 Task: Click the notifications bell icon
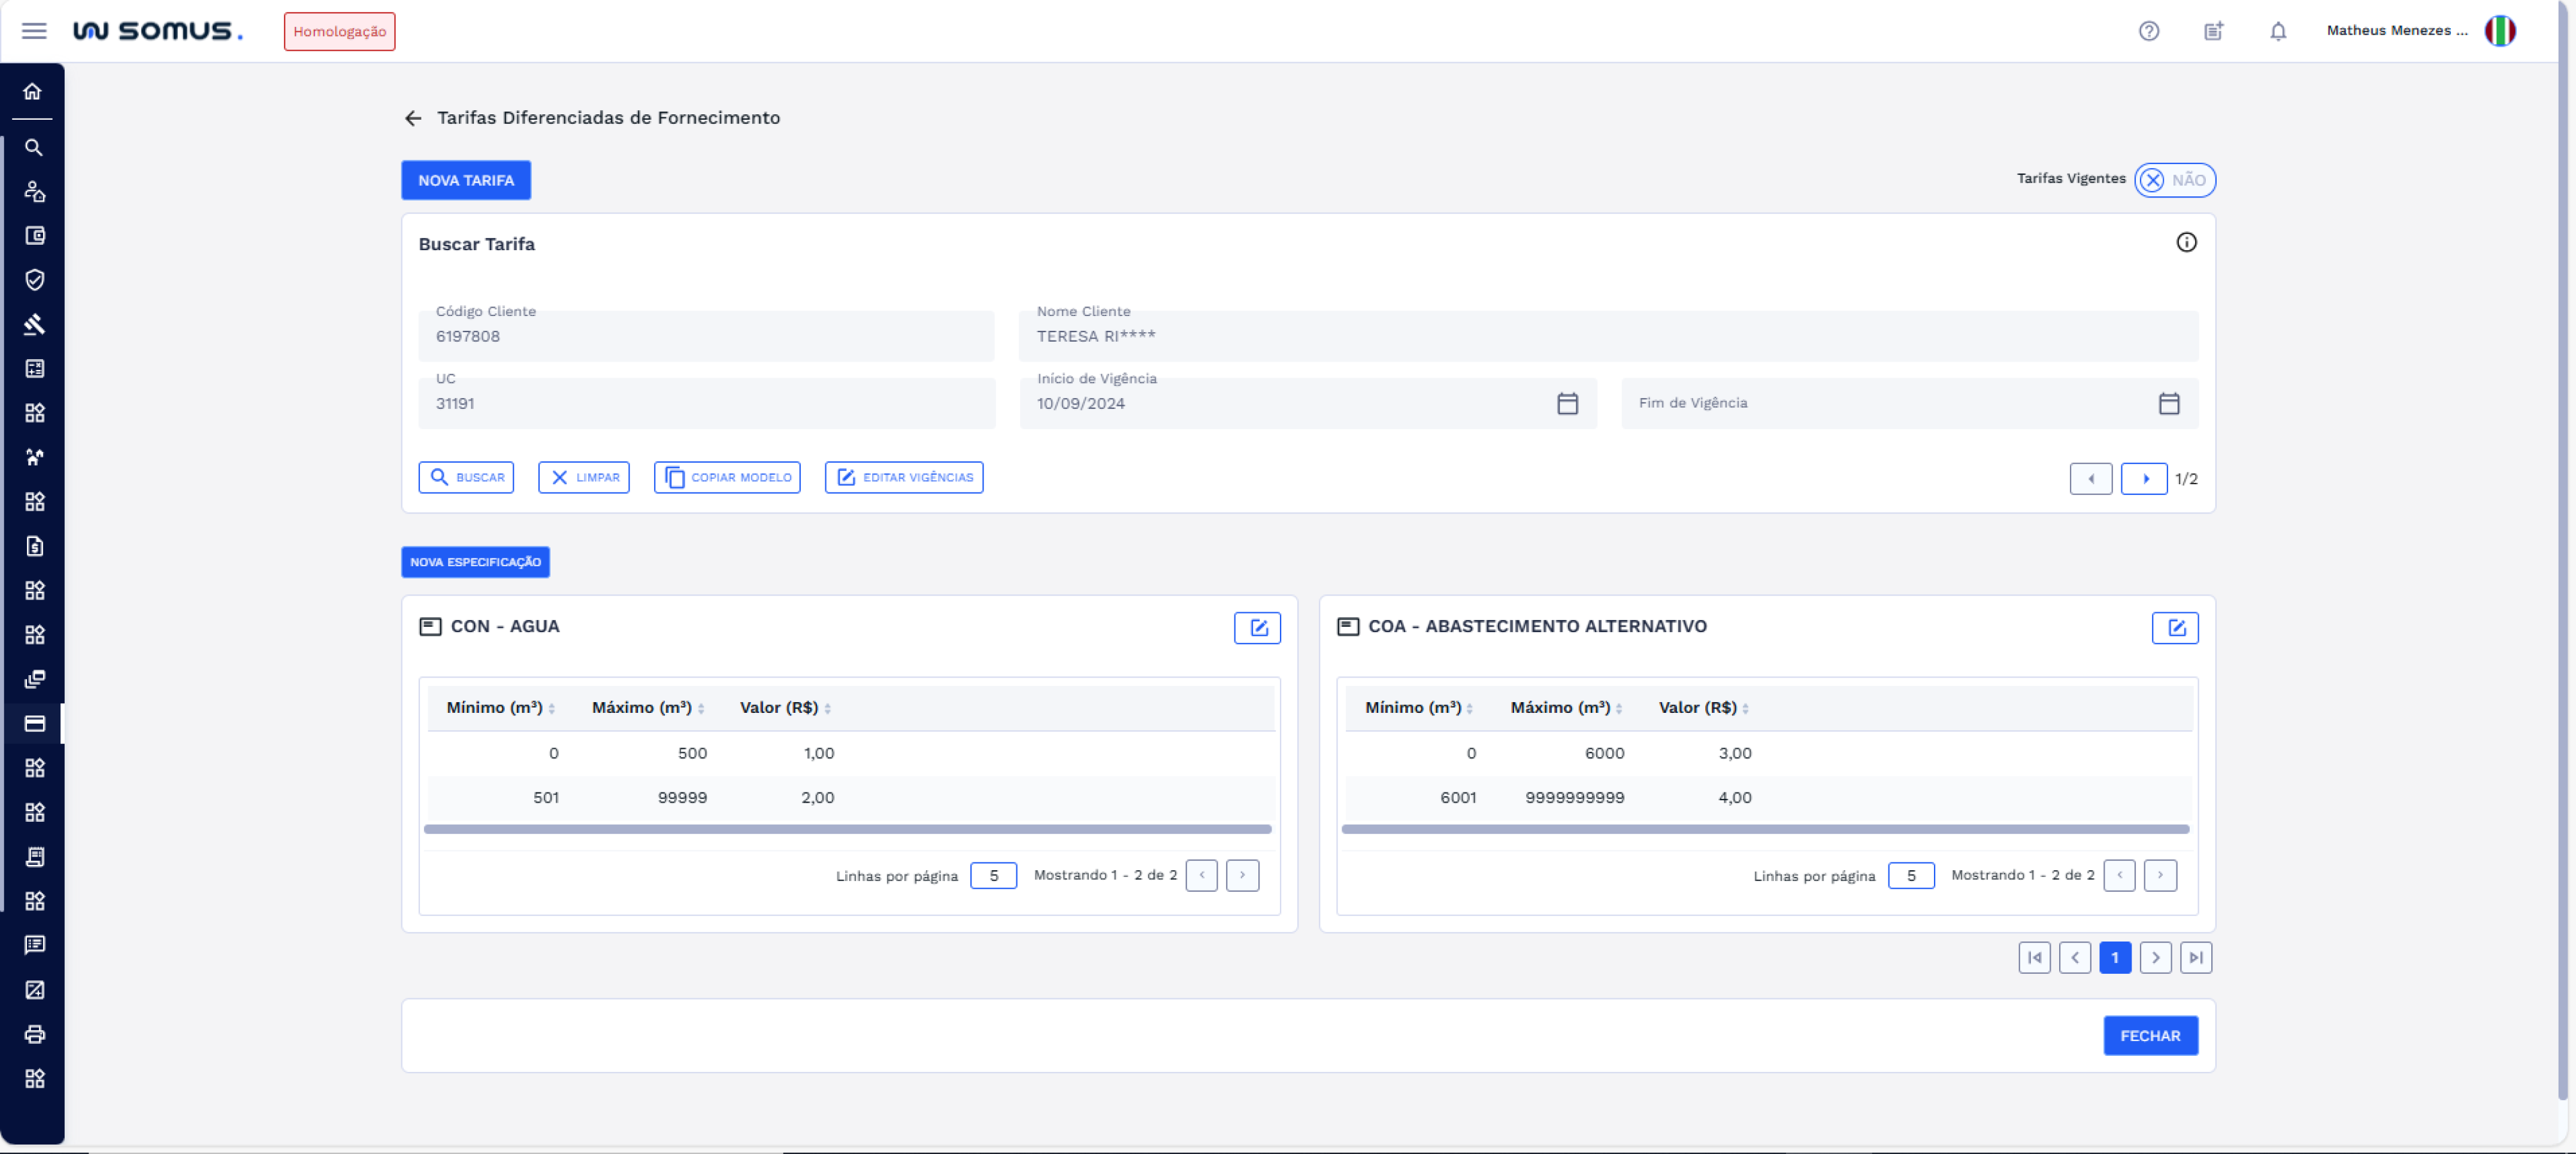coord(2277,31)
